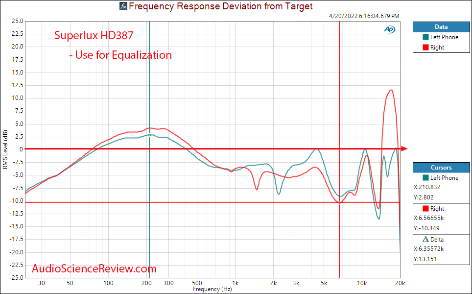Click the 100 label on the frequency axis
The width and height of the screenshot is (472, 294).
pos(108,283)
